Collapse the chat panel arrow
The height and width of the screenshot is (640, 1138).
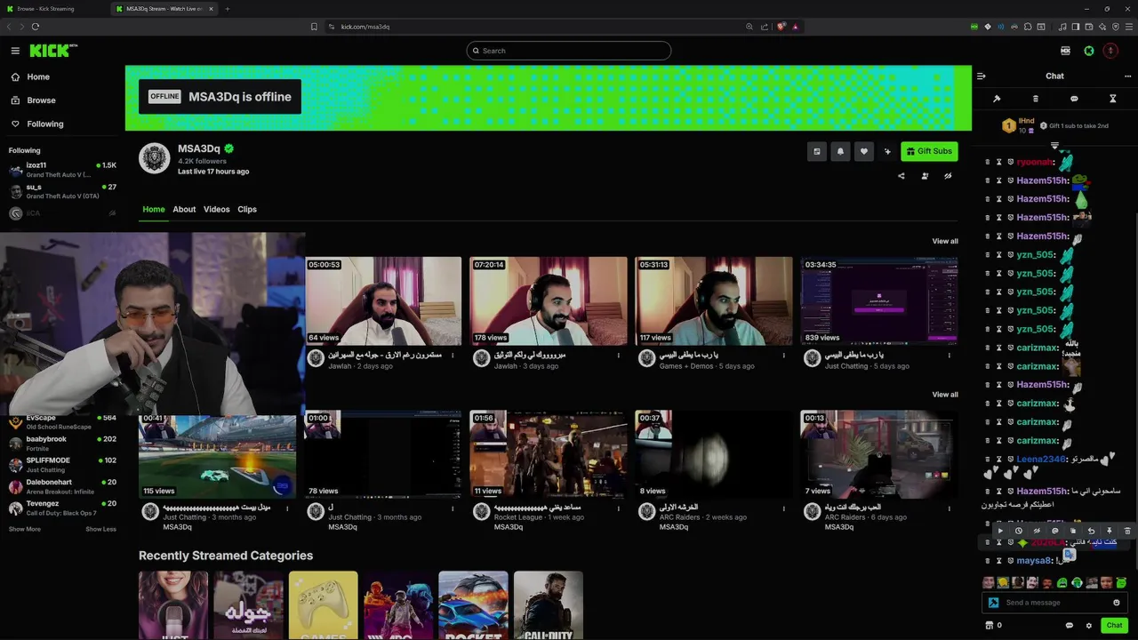[982, 76]
